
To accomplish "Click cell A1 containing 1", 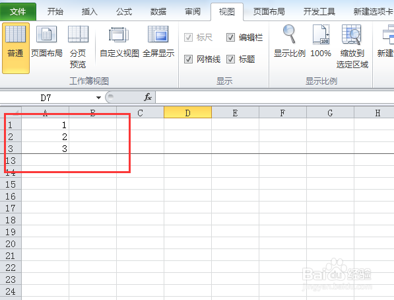I will coord(46,124).
